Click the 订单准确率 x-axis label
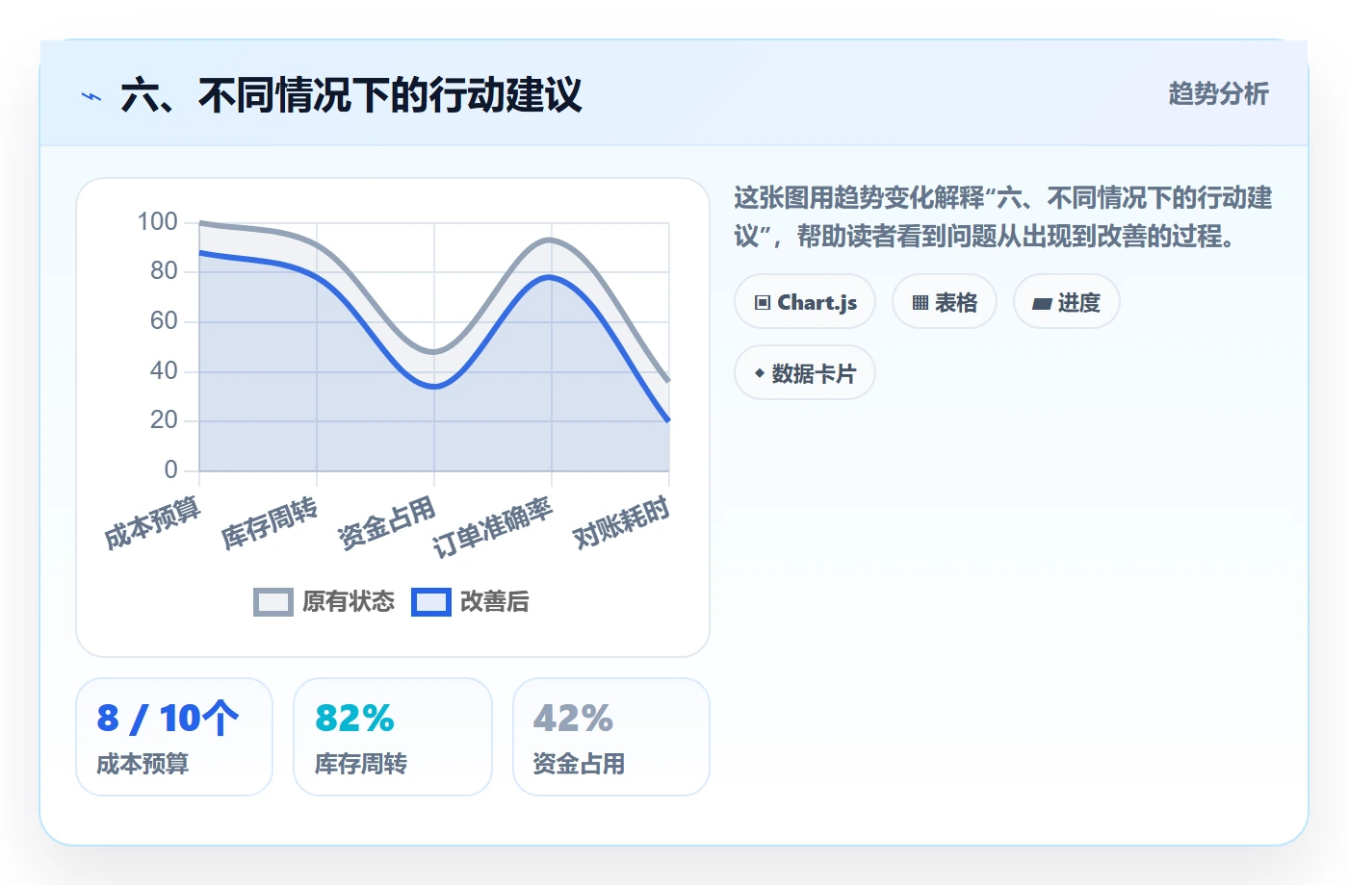This screenshot has width=1348, height=885. coord(493,528)
